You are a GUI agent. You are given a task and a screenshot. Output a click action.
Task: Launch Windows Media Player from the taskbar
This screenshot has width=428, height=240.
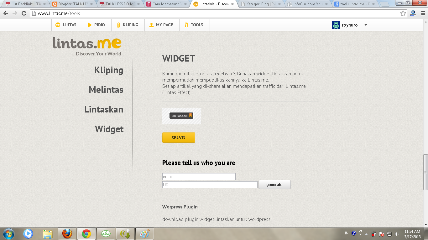tap(28, 234)
